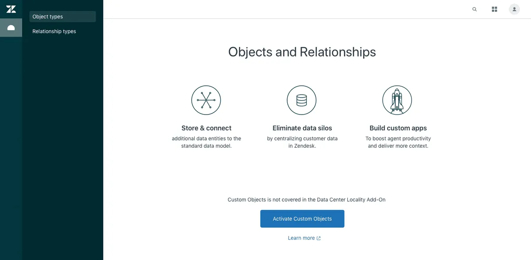531x260 pixels.
Task: Click the external-link arrow icon beside Learn more
Action: point(319,238)
